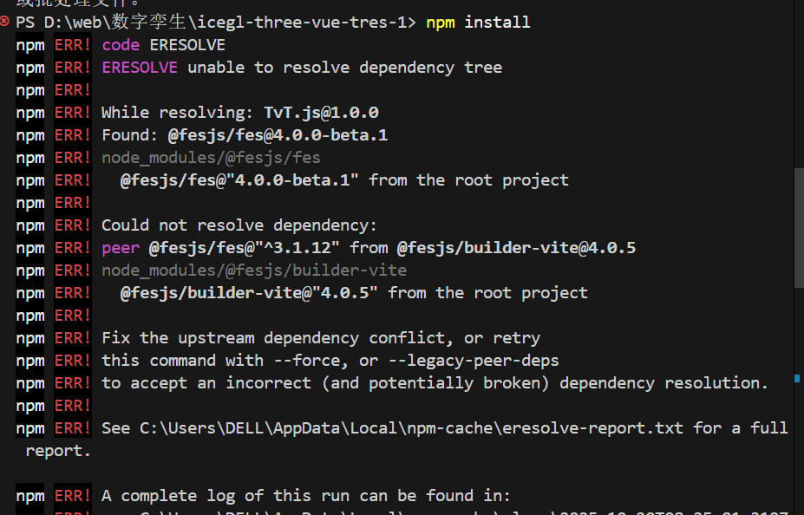Click the red failed-command decoration icon

[6, 23]
